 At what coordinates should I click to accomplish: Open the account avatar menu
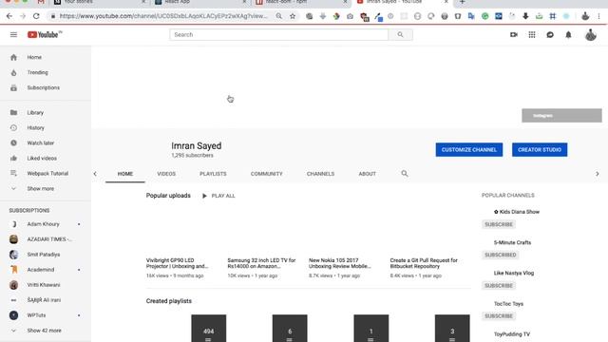[591, 35]
